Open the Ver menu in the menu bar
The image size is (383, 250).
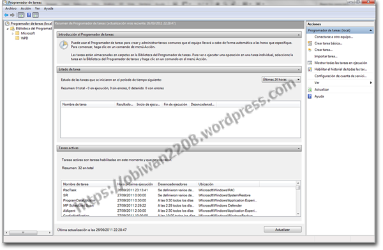coord(37,8)
